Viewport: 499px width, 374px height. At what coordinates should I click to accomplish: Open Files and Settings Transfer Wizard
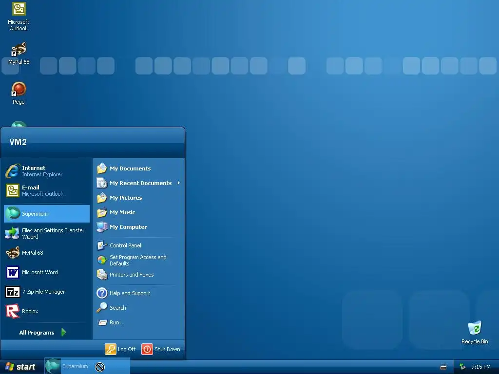click(x=46, y=233)
